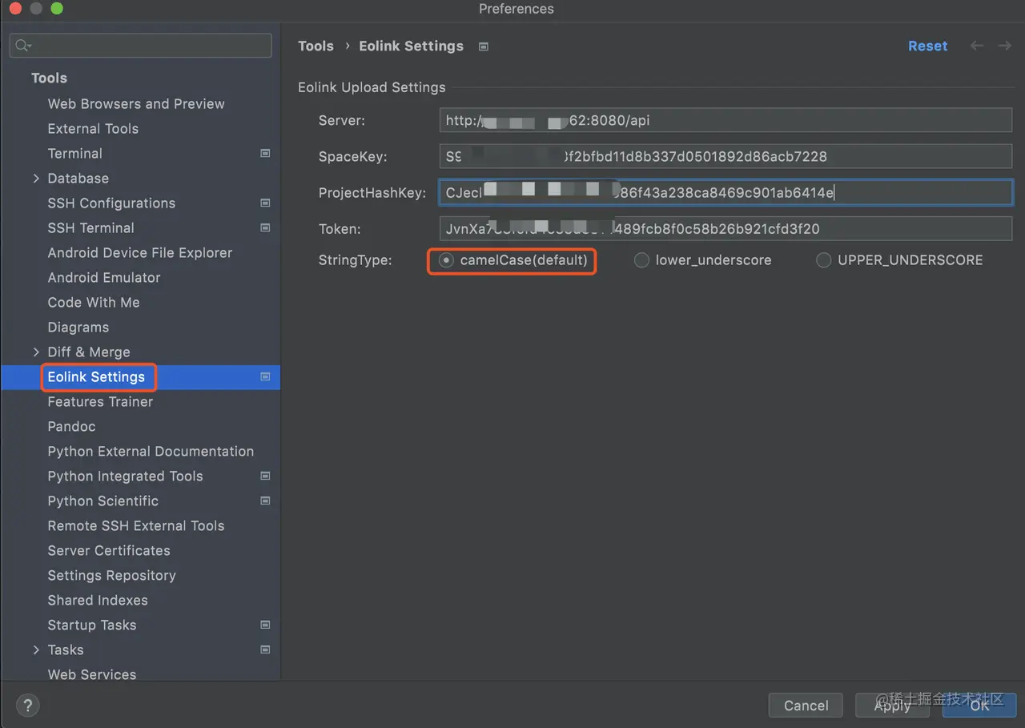The width and height of the screenshot is (1025, 728).
Task: Select Eolink Settings in the sidebar
Action: click(x=96, y=376)
